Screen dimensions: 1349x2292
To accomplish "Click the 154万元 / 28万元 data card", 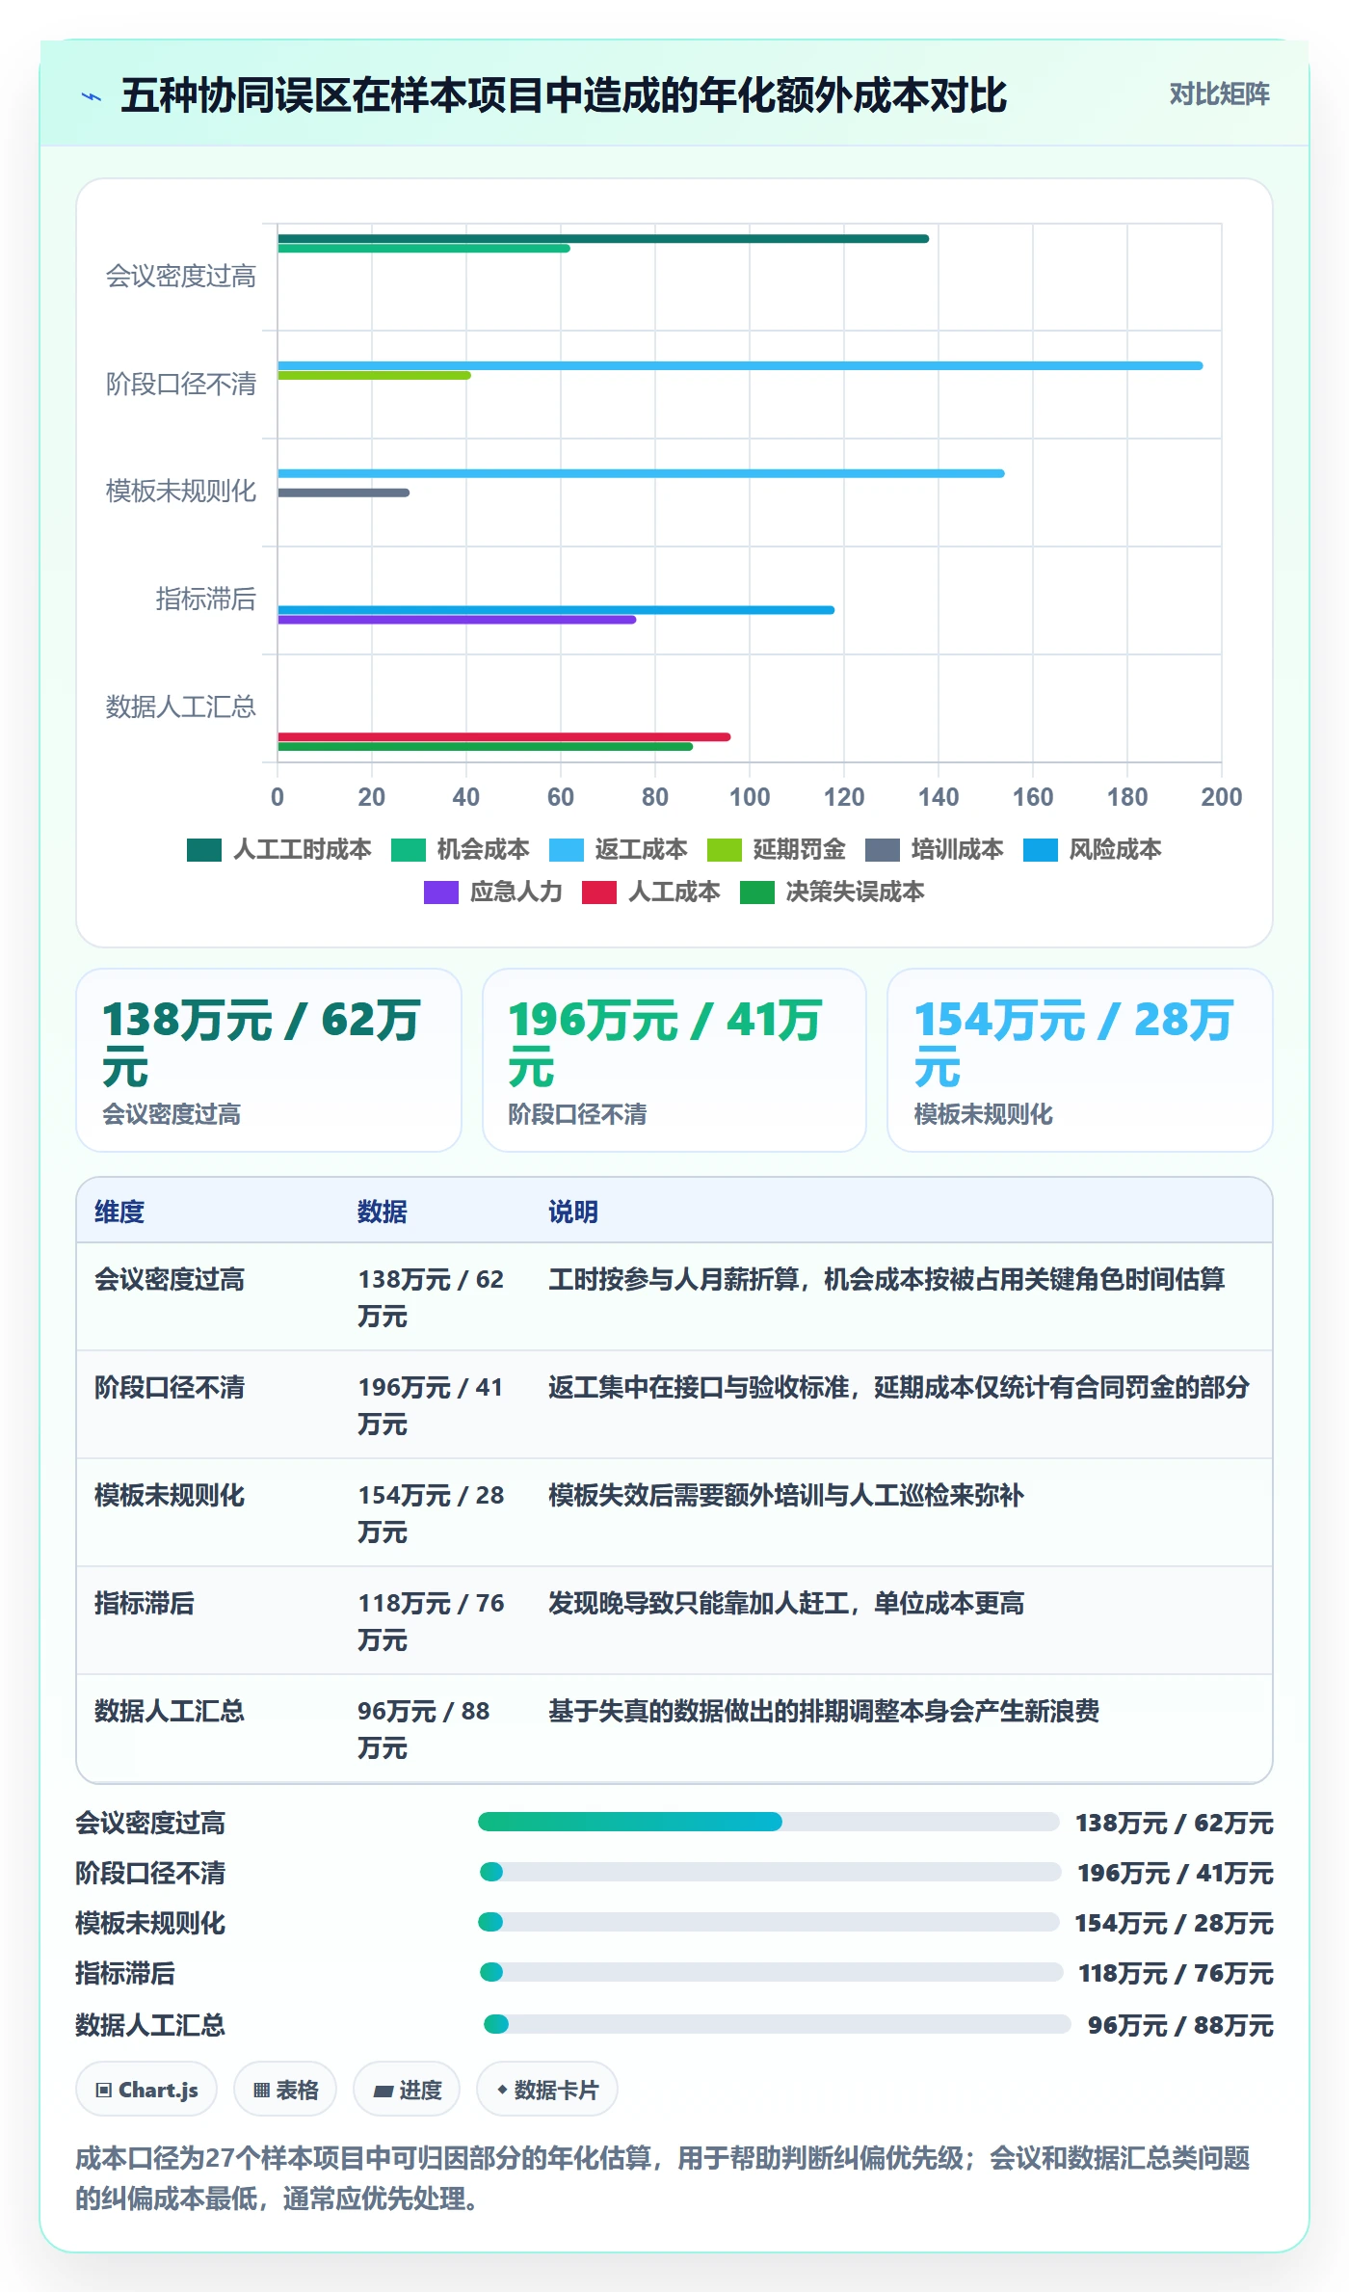I will coord(1080,1060).
